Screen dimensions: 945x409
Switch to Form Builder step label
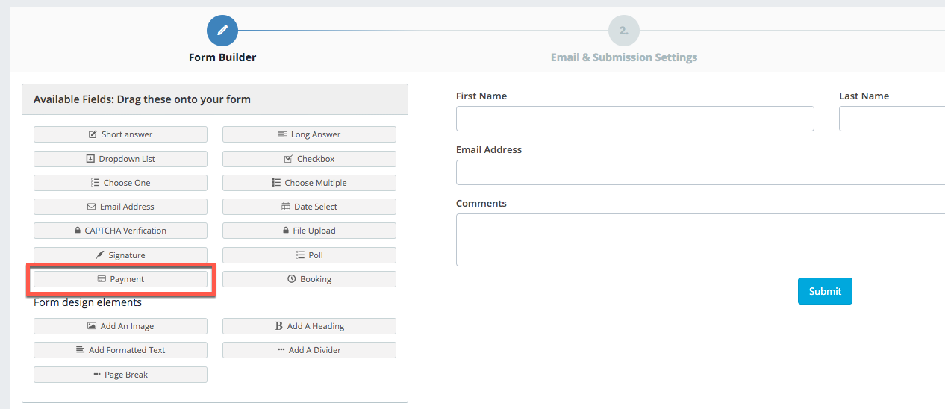[222, 57]
